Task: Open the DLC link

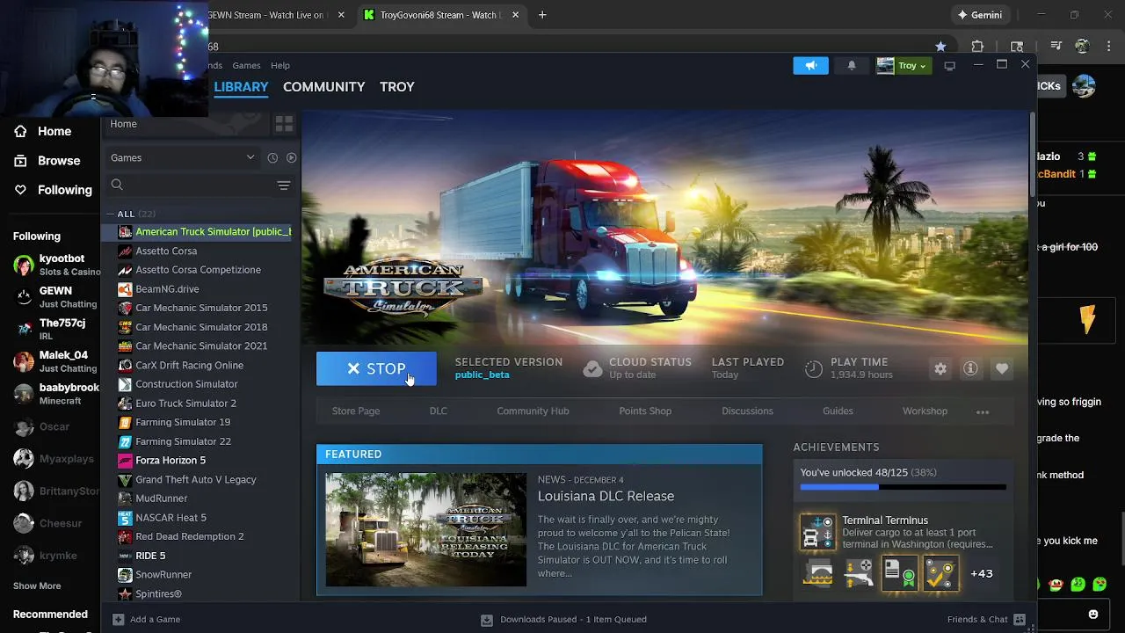Action: [x=439, y=411]
